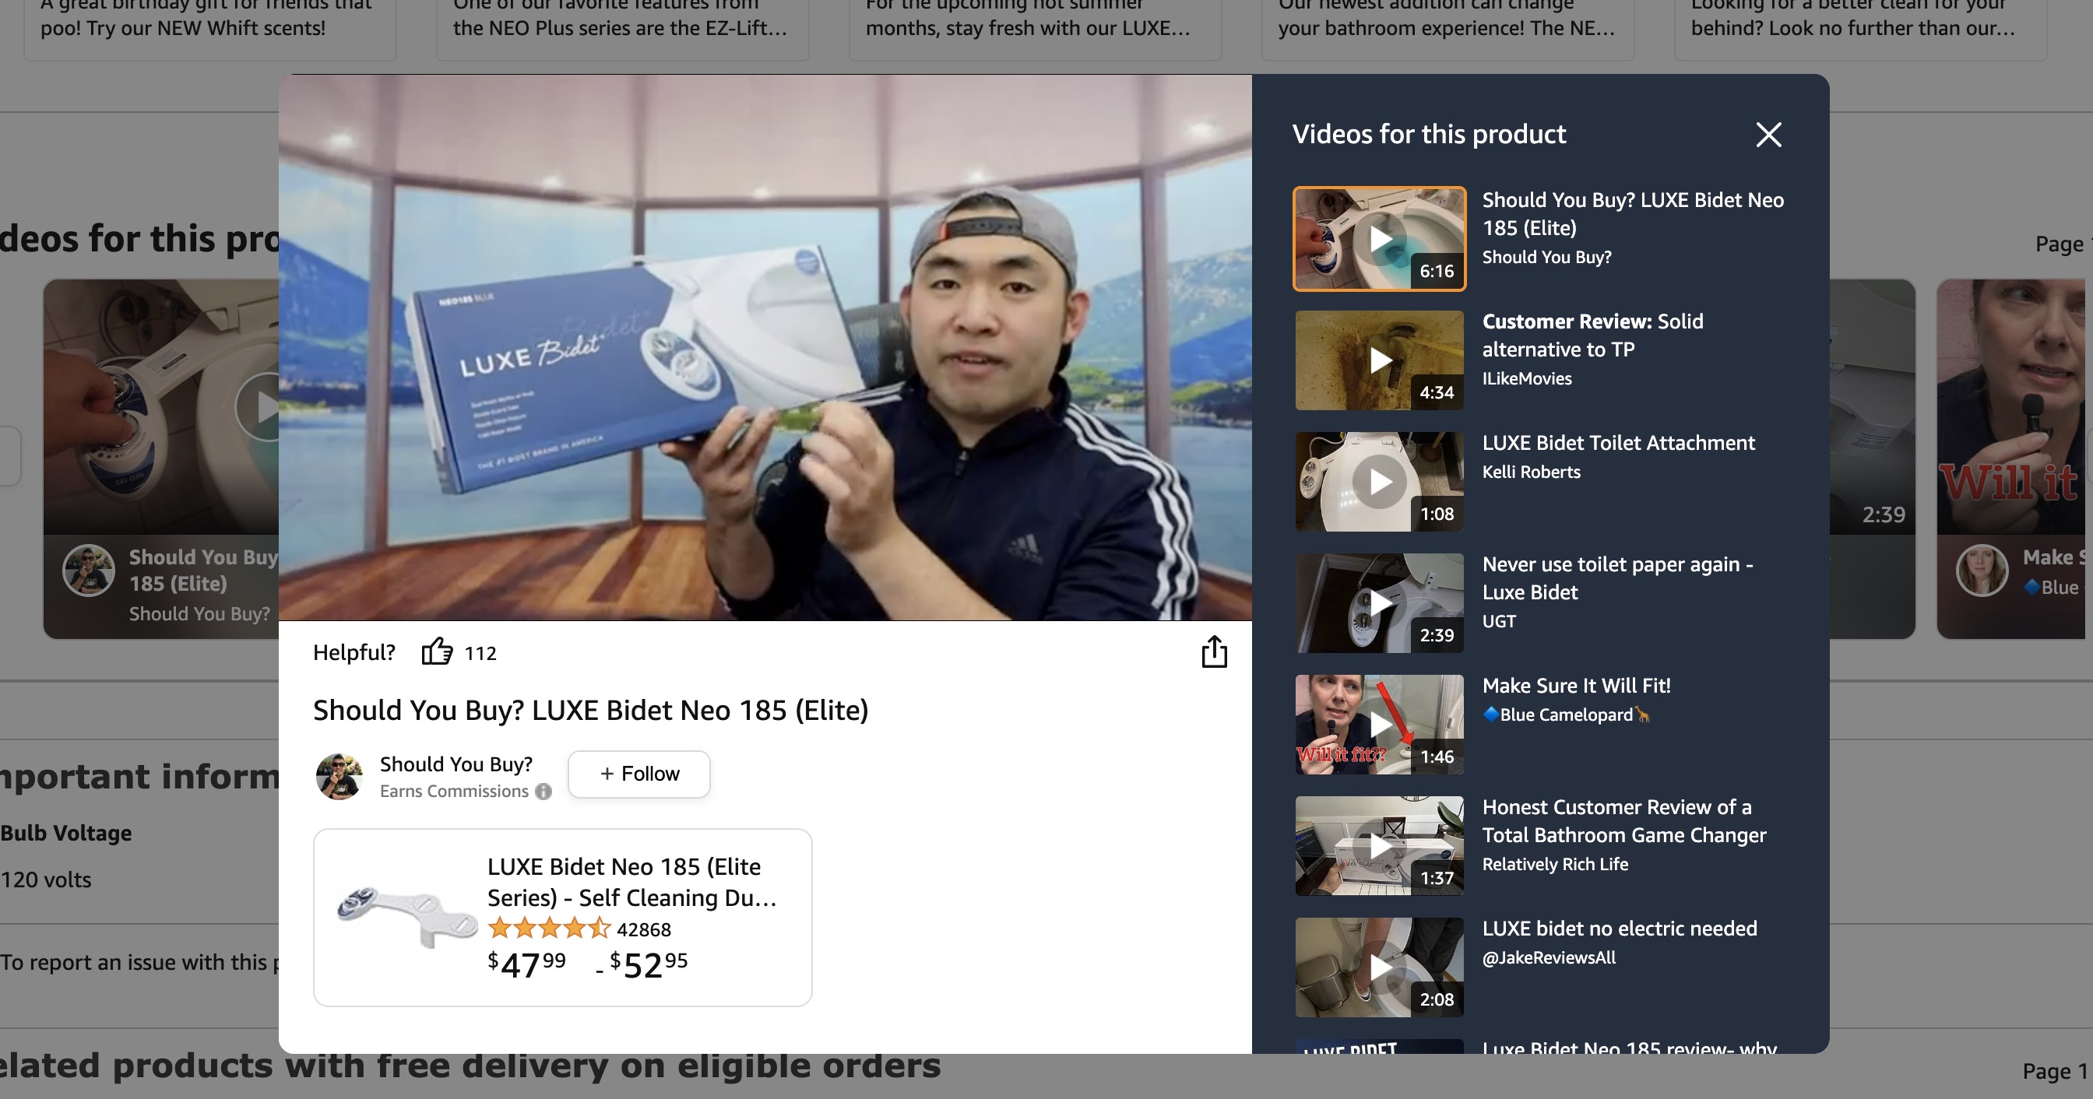Screen dimensions: 2093x1099
Task: Click the share icon below the video
Action: click(1214, 651)
